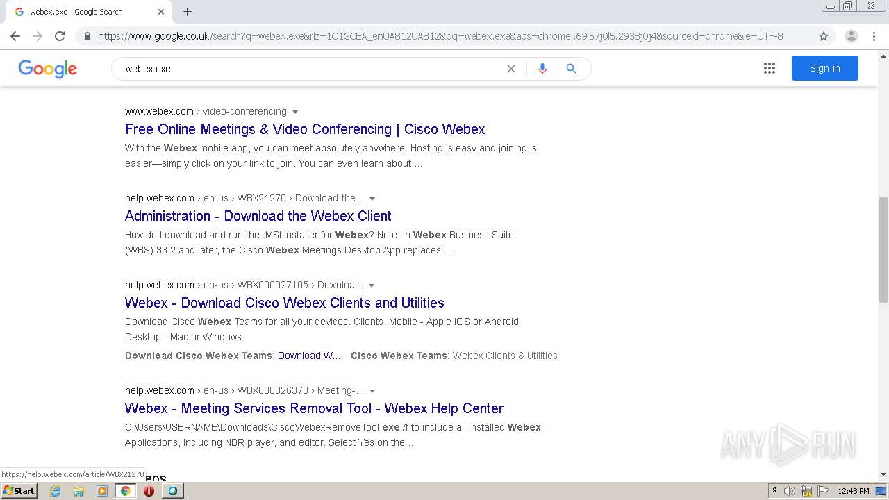Go back with the browser back arrow
The image size is (889, 500).
[x=15, y=36]
